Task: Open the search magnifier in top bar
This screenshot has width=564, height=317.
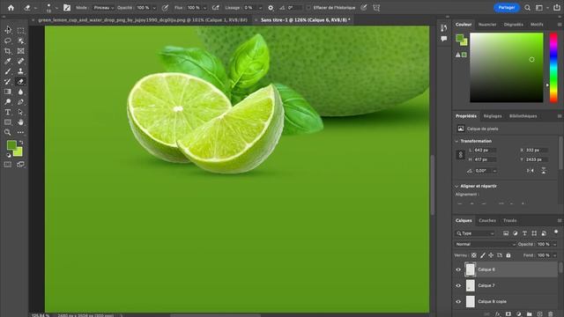Action: 527,8
